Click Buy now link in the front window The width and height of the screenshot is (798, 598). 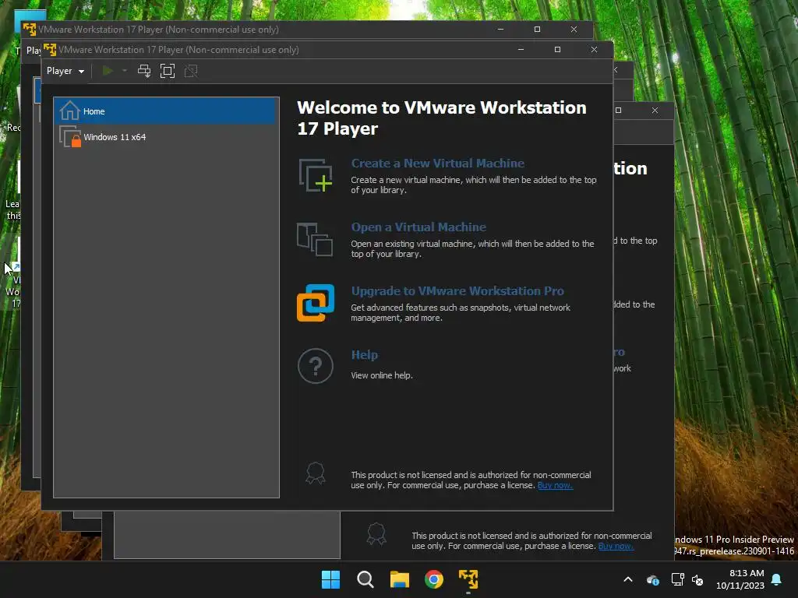tap(555, 486)
